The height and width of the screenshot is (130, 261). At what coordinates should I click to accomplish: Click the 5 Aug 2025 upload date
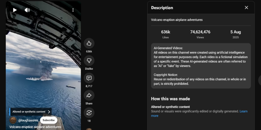(x=236, y=32)
